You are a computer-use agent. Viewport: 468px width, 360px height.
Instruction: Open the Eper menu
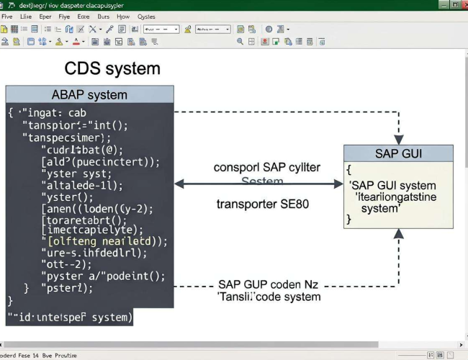tap(45, 17)
